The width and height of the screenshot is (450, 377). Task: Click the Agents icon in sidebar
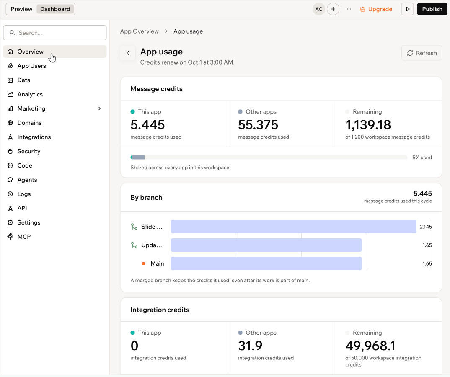pyautogui.click(x=10, y=180)
